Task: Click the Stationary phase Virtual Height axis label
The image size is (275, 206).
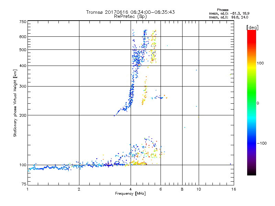Action: click(15, 103)
